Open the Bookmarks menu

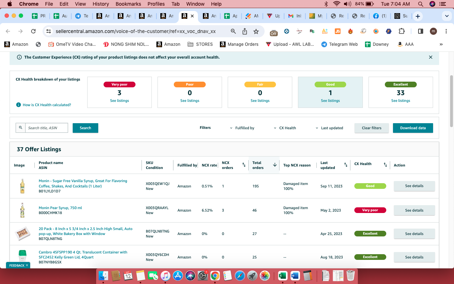pos(129,4)
